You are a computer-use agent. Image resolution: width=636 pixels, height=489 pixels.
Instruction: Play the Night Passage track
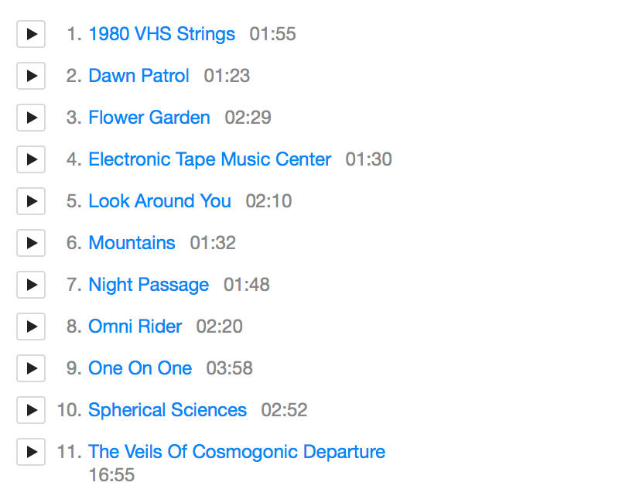[x=31, y=285]
